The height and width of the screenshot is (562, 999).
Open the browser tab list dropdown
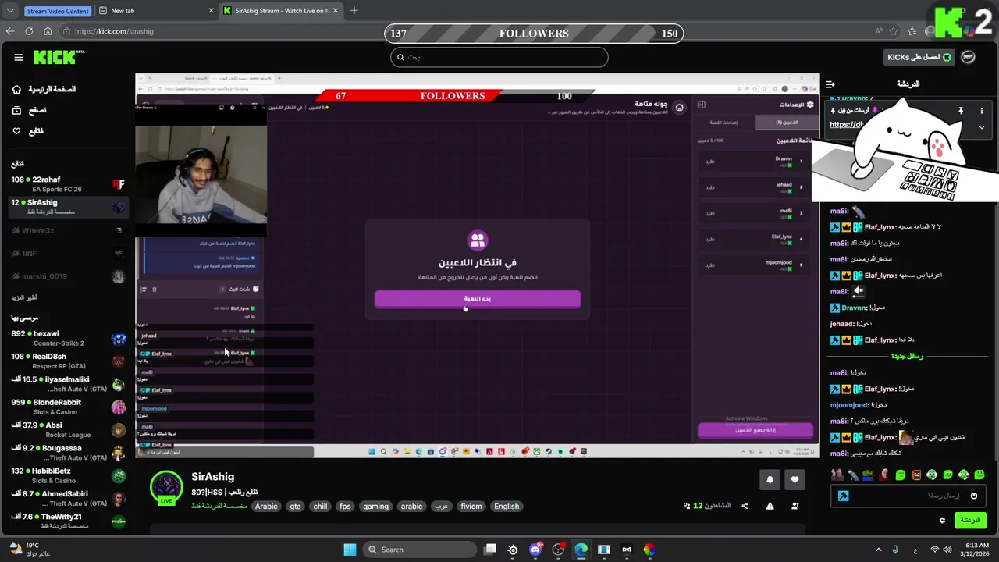(x=10, y=11)
